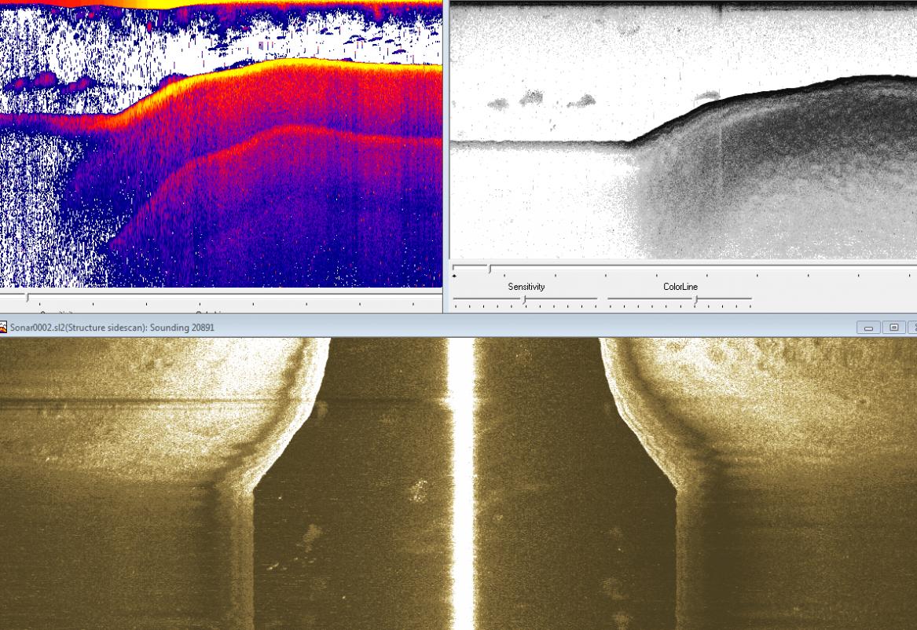
Task: Close the Structure sidescan window
Action: (x=913, y=328)
